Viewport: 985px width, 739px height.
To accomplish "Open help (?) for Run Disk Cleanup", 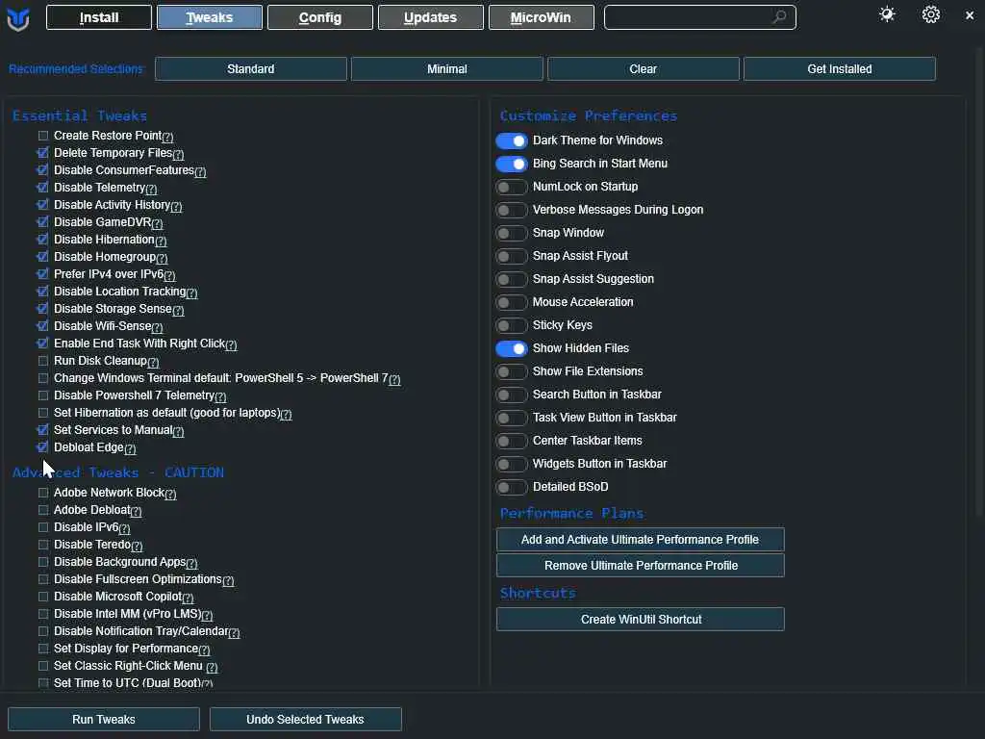I will point(153,362).
